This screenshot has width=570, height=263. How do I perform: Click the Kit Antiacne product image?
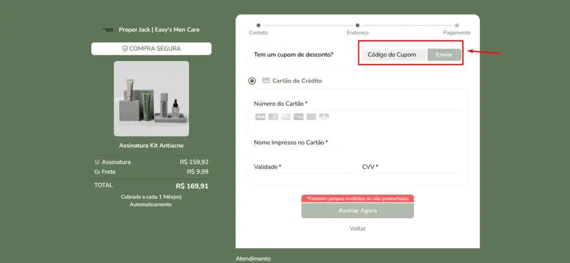151,99
